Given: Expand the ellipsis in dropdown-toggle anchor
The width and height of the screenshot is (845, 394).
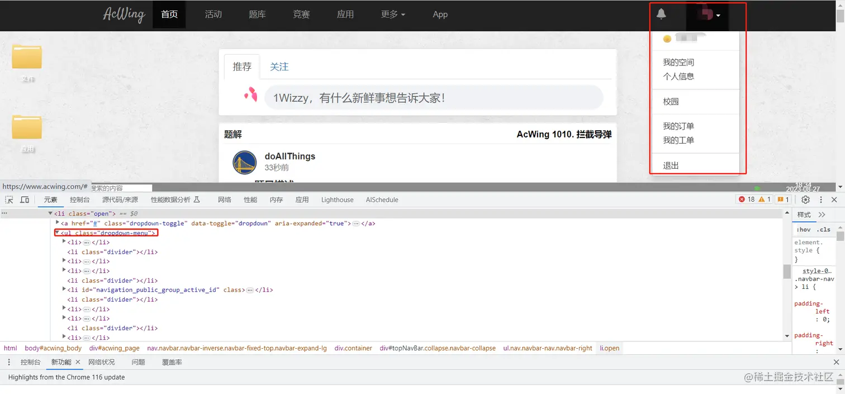Looking at the screenshot, I should pos(355,224).
